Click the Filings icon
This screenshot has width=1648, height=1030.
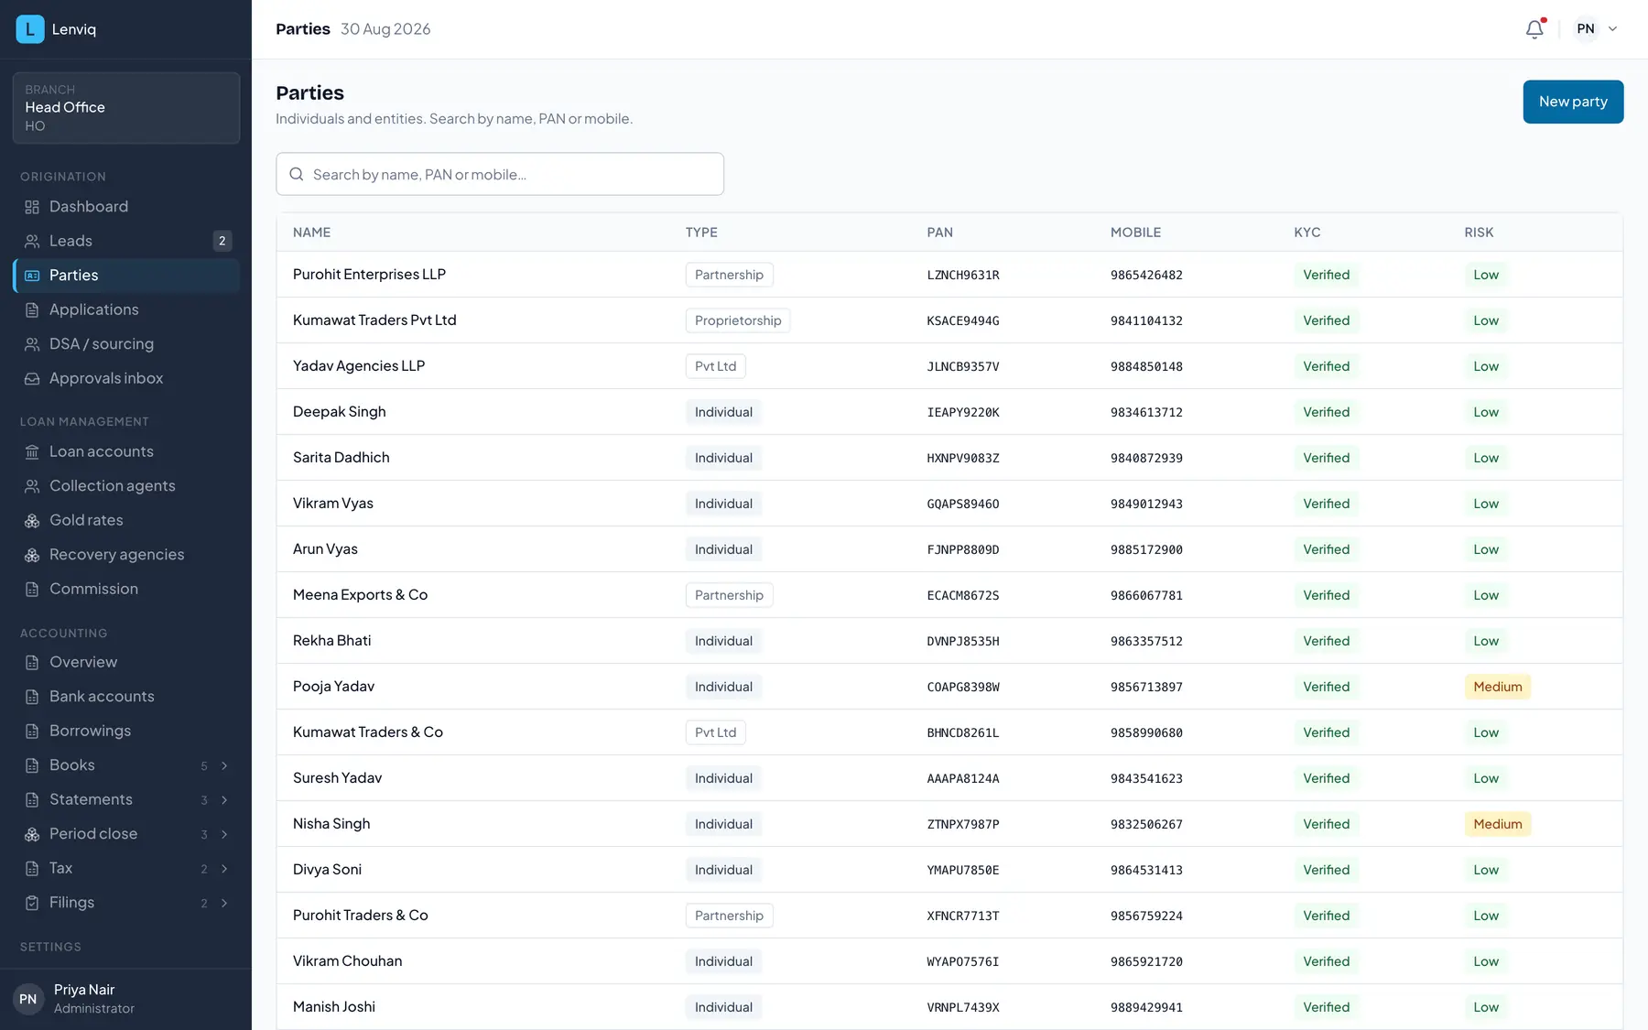[32, 903]
